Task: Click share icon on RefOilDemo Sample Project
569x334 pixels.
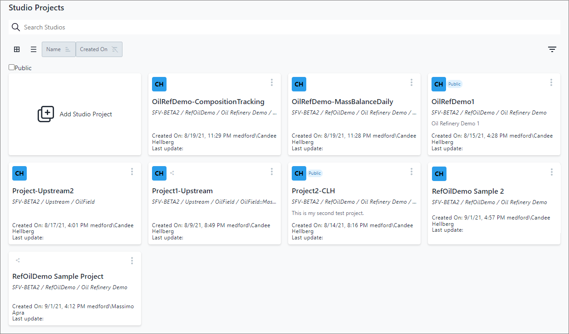Action: point(18,260)
